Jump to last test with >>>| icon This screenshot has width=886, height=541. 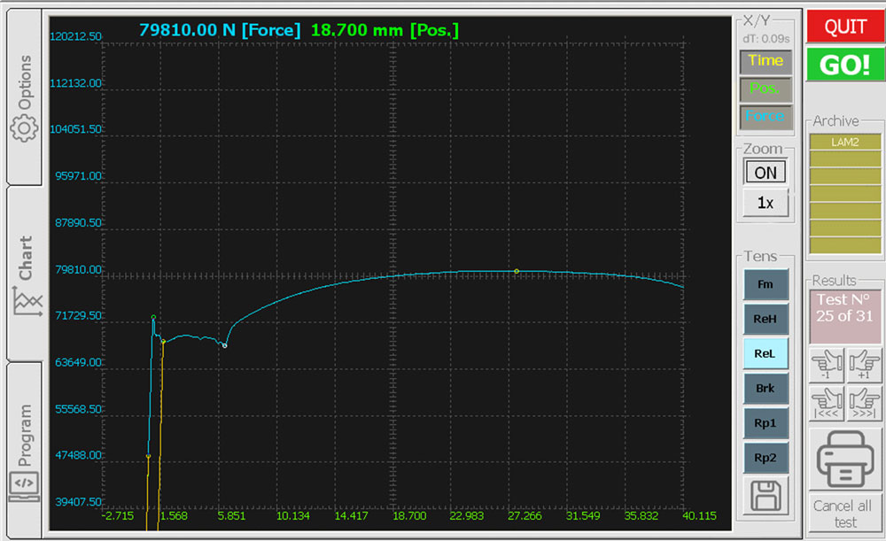[865, 404]
